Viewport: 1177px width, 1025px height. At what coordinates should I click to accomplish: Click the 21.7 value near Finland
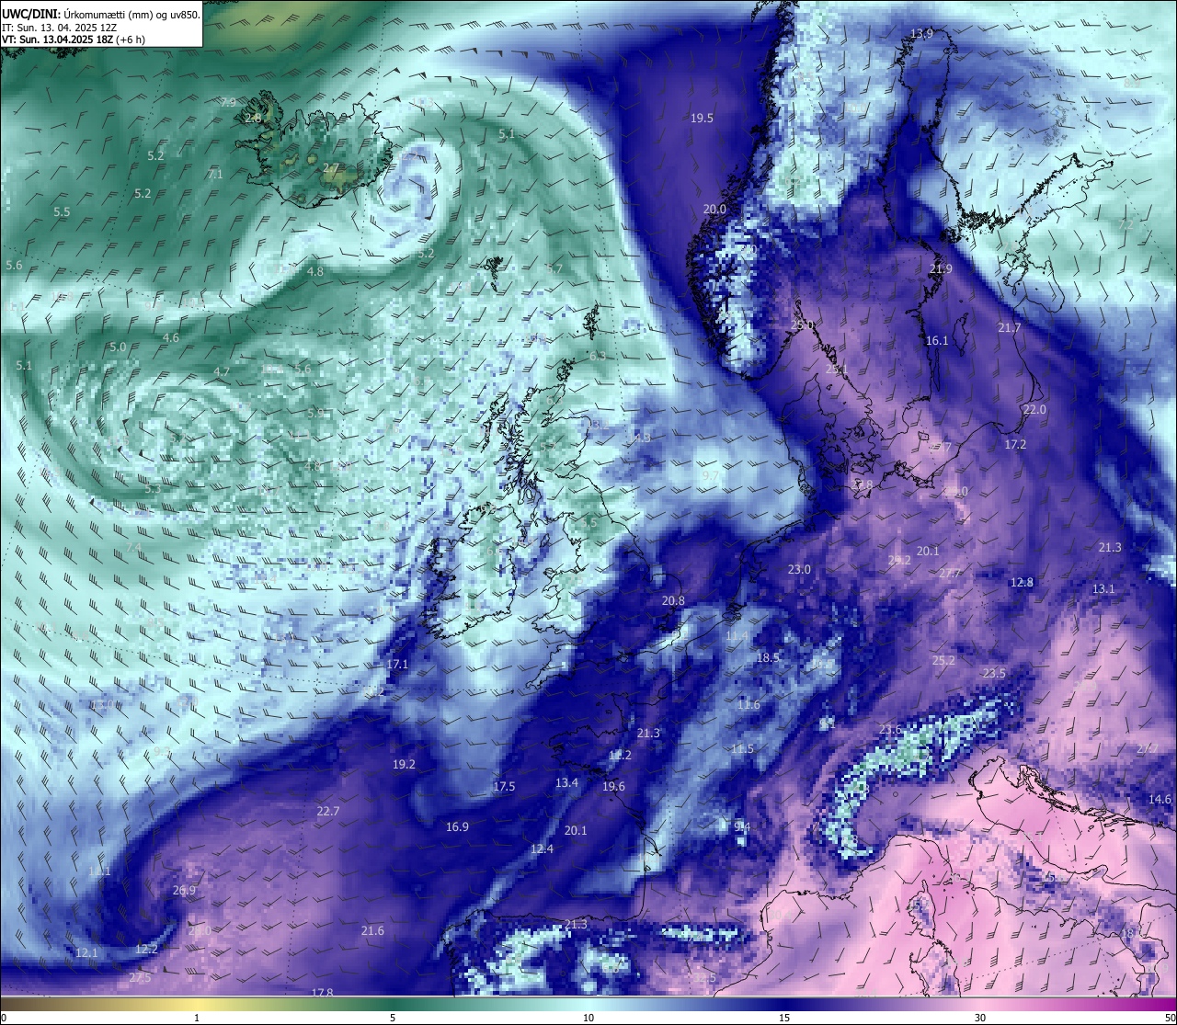1009,327
